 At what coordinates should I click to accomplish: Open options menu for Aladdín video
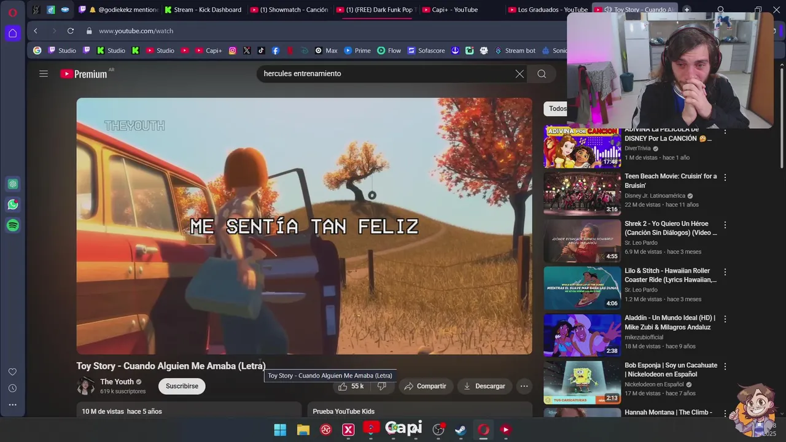click(x=725, y=319)
